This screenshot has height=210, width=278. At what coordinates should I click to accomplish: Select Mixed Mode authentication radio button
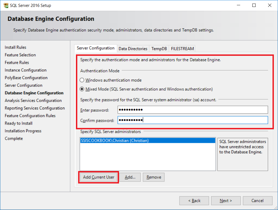tap(82, 89)
